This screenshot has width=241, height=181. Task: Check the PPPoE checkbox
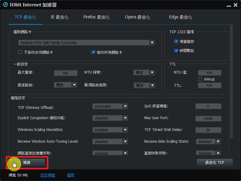tap(200, 79)
